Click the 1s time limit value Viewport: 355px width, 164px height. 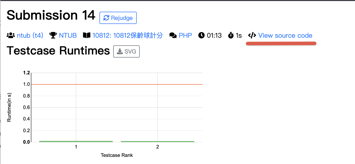[x=239, y=35]
